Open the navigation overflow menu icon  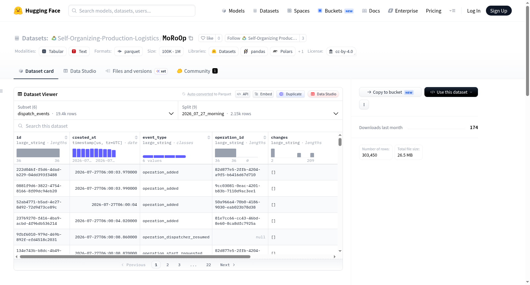[x=452, y=11]
